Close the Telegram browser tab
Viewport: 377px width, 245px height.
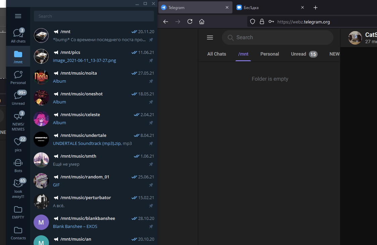(x=227, y=7)
